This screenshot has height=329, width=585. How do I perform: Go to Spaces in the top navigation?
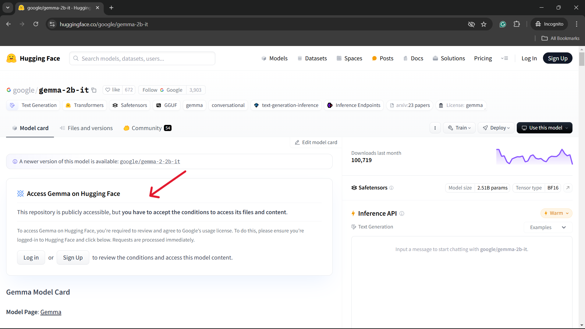[x=349, y=58]
